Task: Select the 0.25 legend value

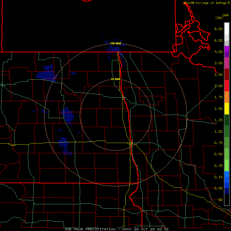Action: [218, 166]
